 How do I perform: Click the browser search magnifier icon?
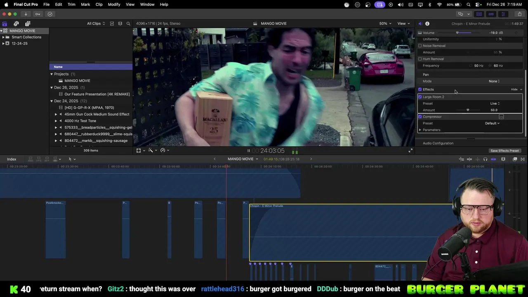point(128,24)
